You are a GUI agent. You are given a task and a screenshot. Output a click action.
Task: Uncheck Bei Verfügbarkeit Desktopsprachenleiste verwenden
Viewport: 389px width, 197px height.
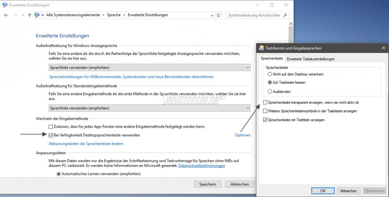51,135
